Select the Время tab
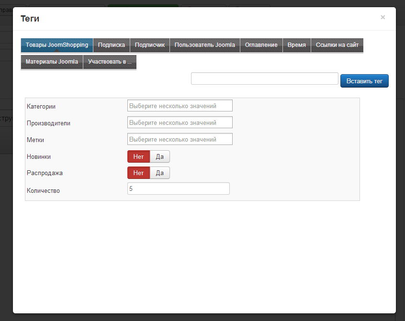This screenshot has height=321, width=405. pyautogui.click(x=297, y=45)
